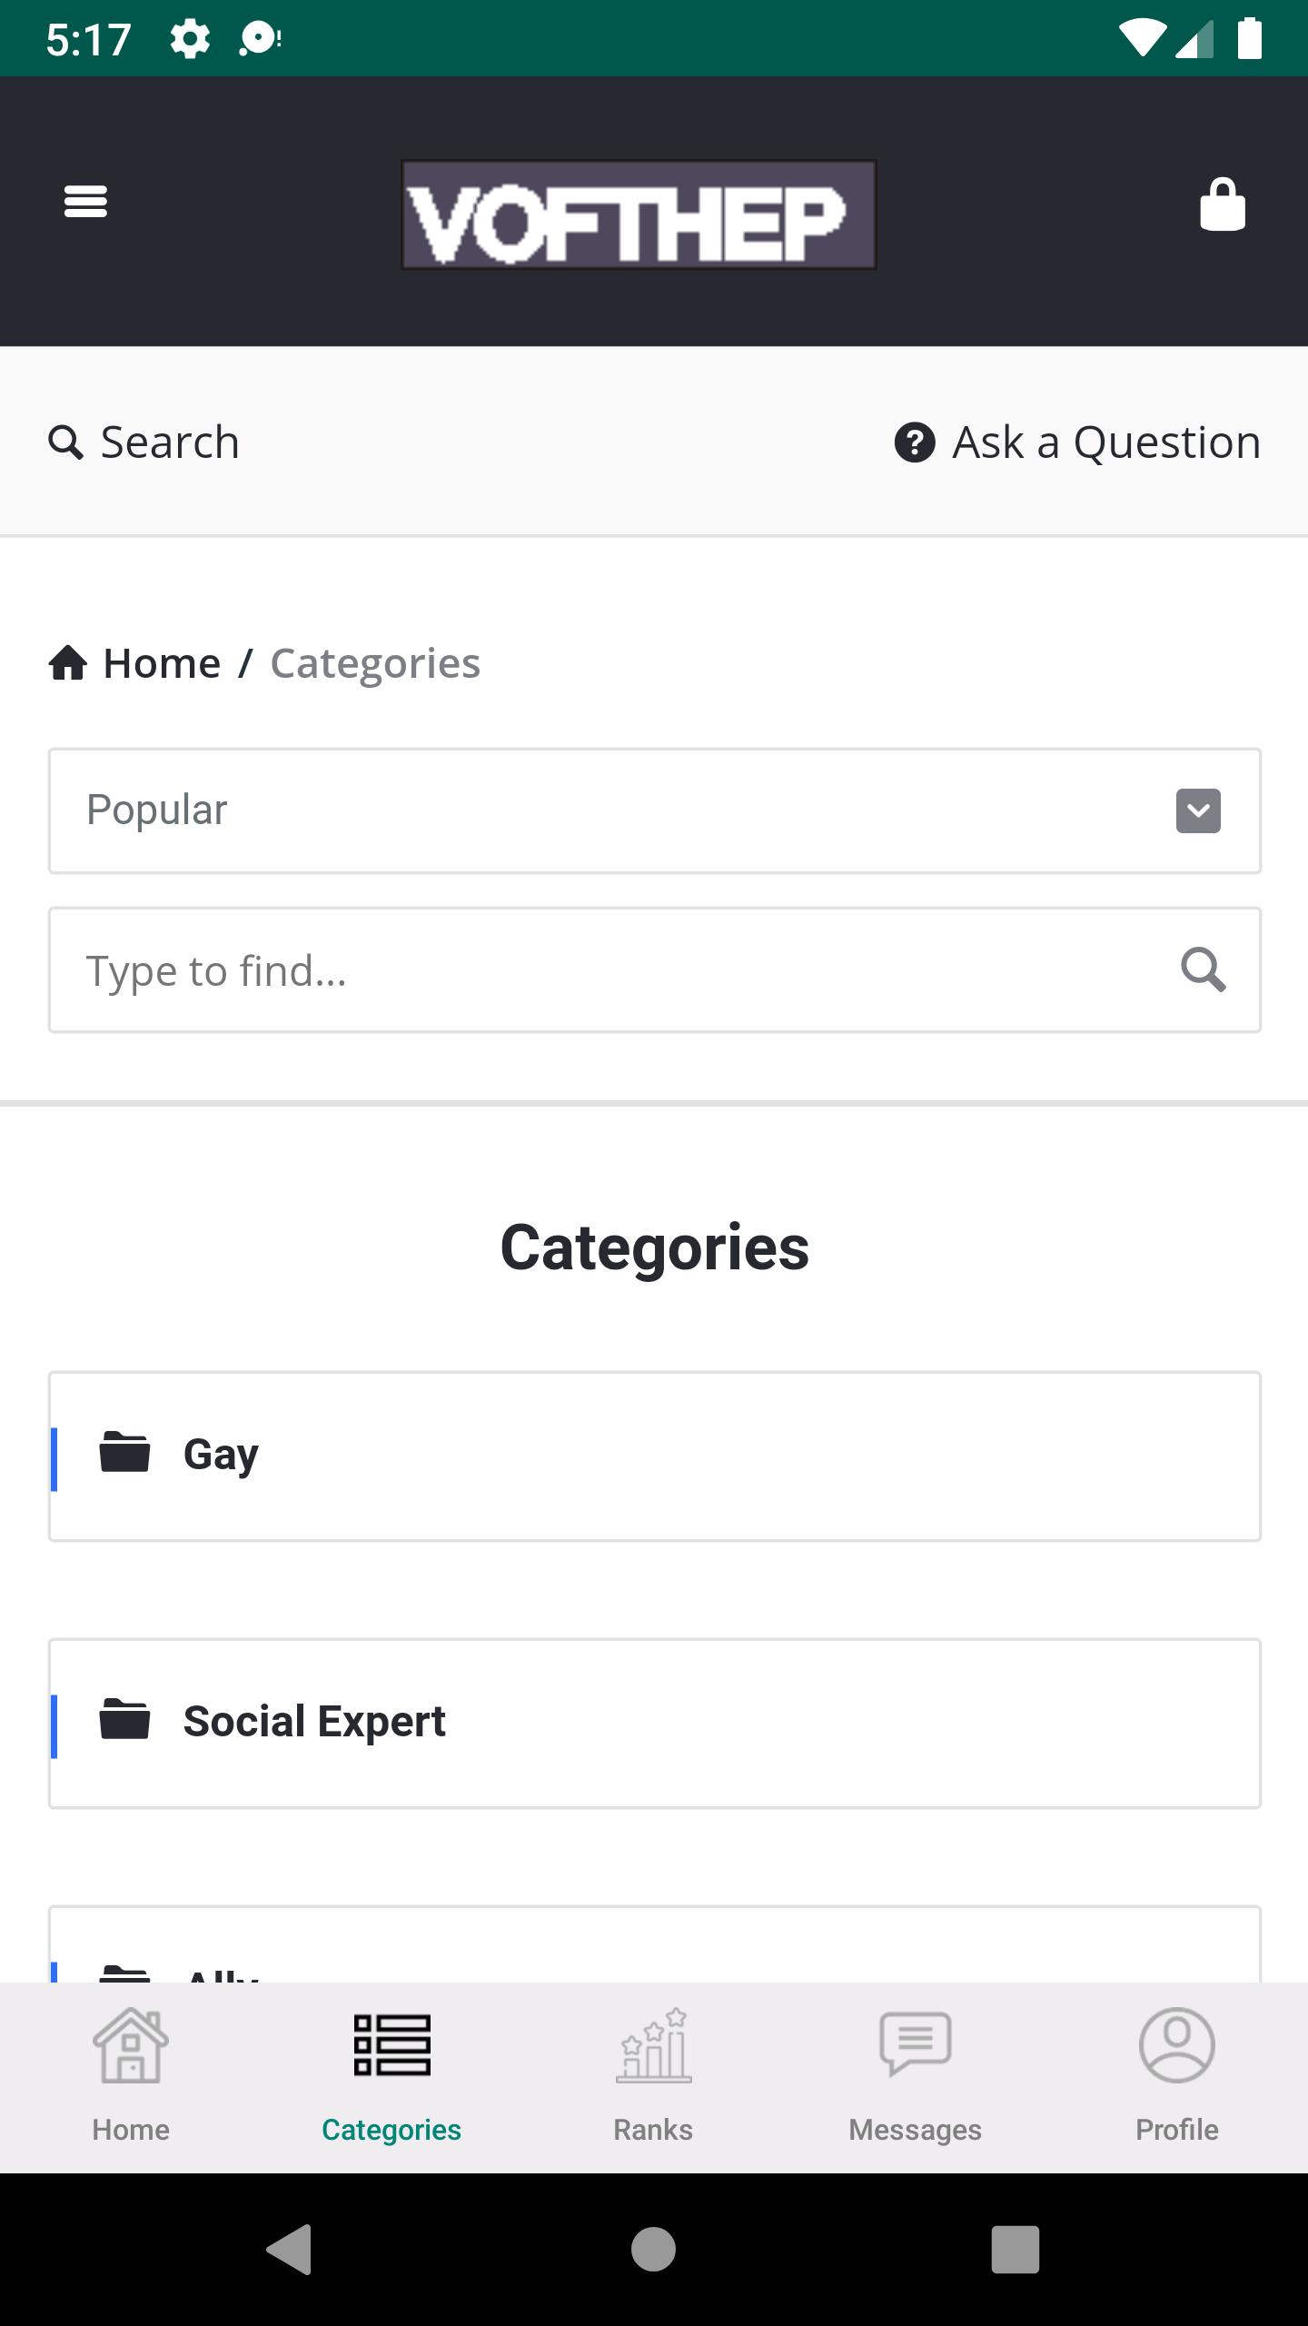The height and width of the screenshot is (2326, 1308).
Task: Click the Search magnifier icon
Action: pyautogui.click(x=65, y=442)
